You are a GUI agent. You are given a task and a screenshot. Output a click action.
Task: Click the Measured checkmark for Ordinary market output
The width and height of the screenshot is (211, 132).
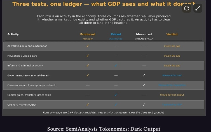click(x=144, y=105)
